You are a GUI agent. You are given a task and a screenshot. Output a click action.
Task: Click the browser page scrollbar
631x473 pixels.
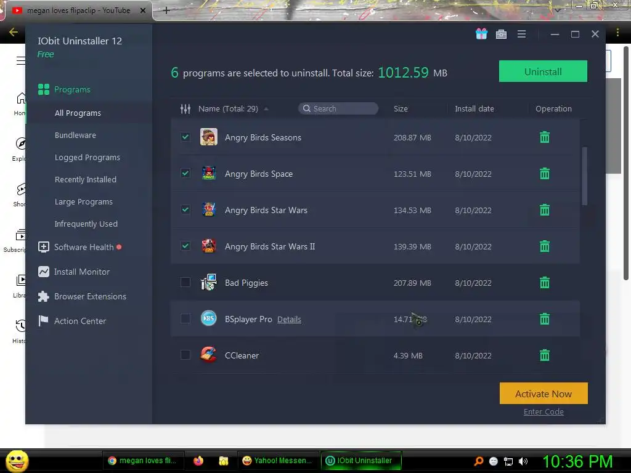pyautogui.click(x=626, y=163)
